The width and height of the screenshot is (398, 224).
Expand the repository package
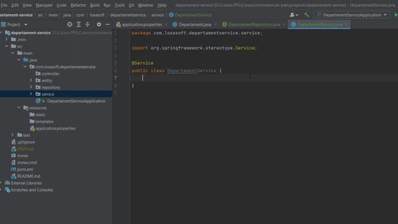click(31, 87)
